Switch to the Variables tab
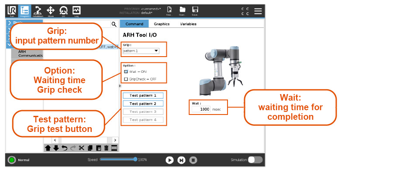393x172 pixels. point(188,24)
